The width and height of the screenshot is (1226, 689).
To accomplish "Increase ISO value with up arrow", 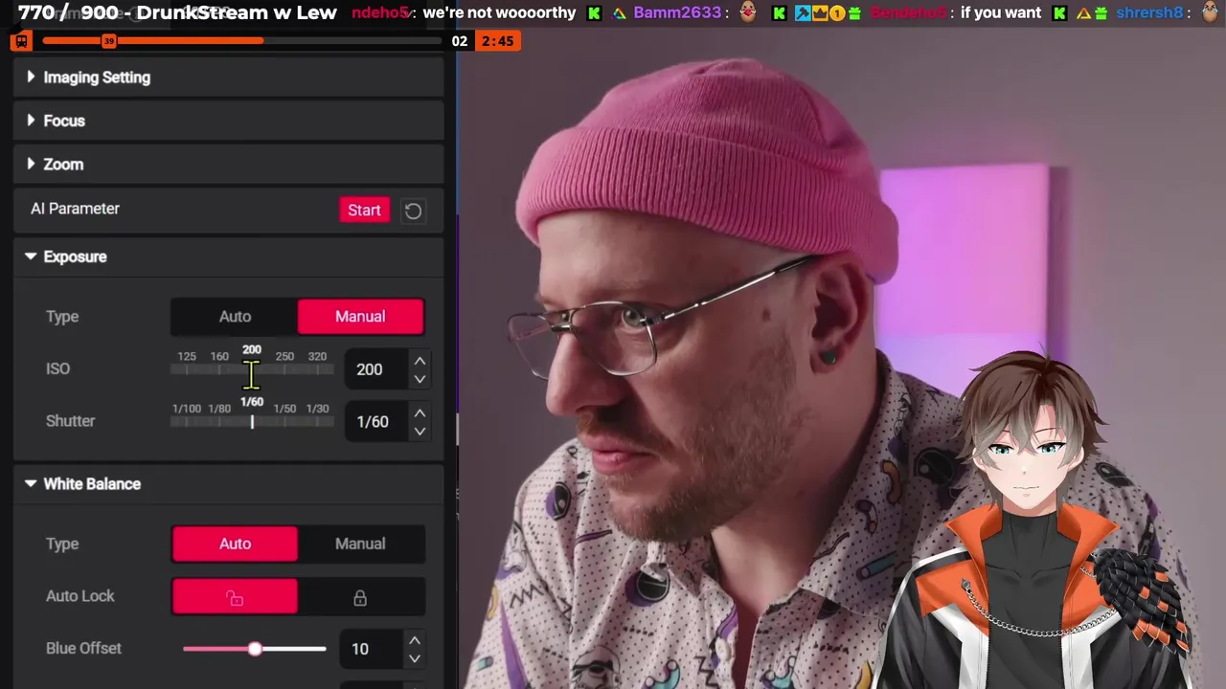I will [x=420, y=361].
